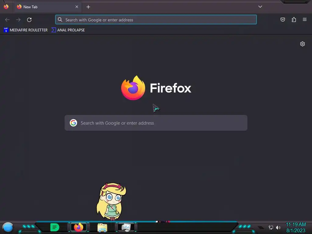
Task: Open a new tab with plus button
Action: 88,7
